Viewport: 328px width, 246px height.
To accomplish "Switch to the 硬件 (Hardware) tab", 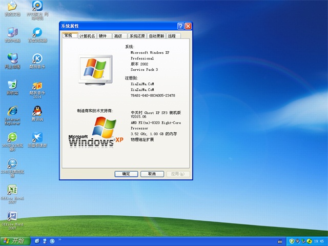I will tap(104, 36).
